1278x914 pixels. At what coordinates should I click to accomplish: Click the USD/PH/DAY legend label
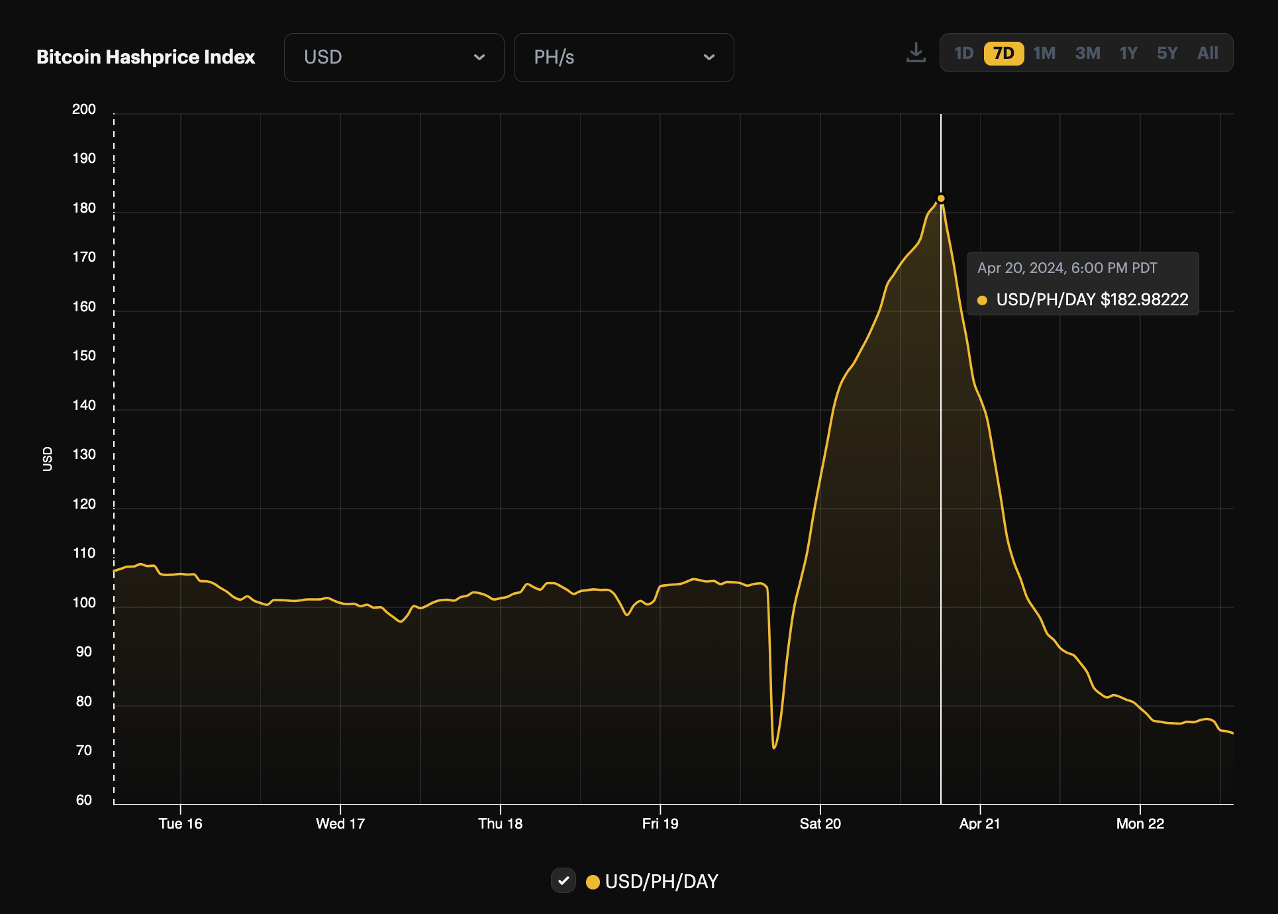tap(661, 882)
